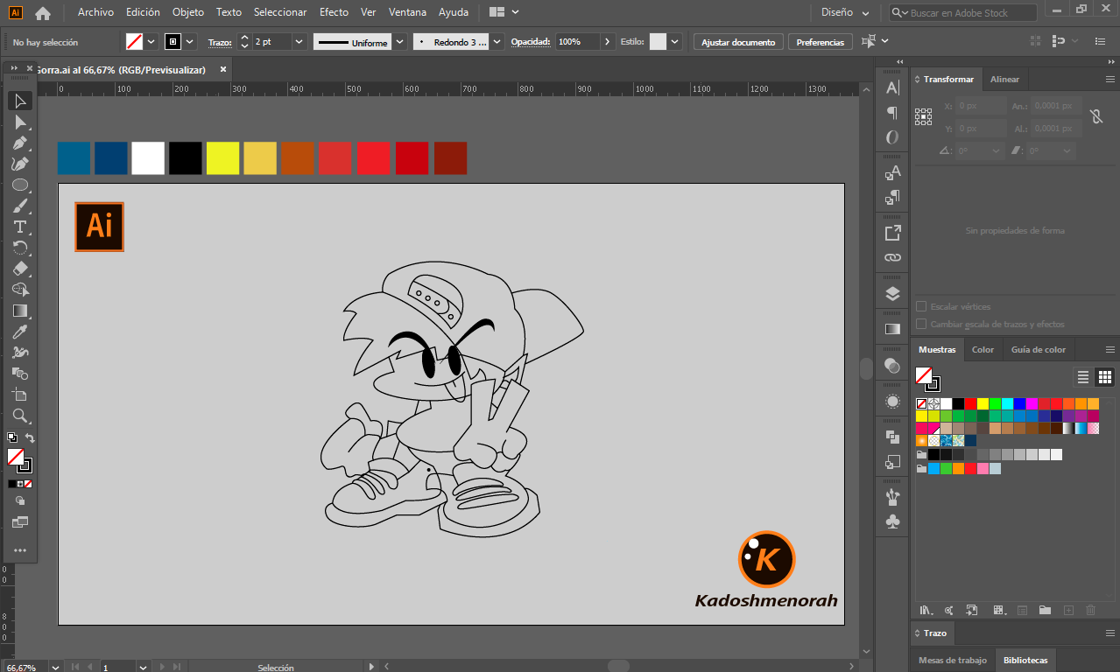Open stroke color dropdown in control bar
The width and height of the screenshot is (1120, 672).
[189, 42]
